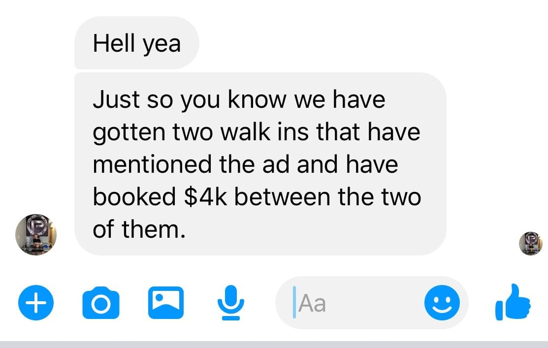Click the word "Just" starting the message

tap(116, 99)
